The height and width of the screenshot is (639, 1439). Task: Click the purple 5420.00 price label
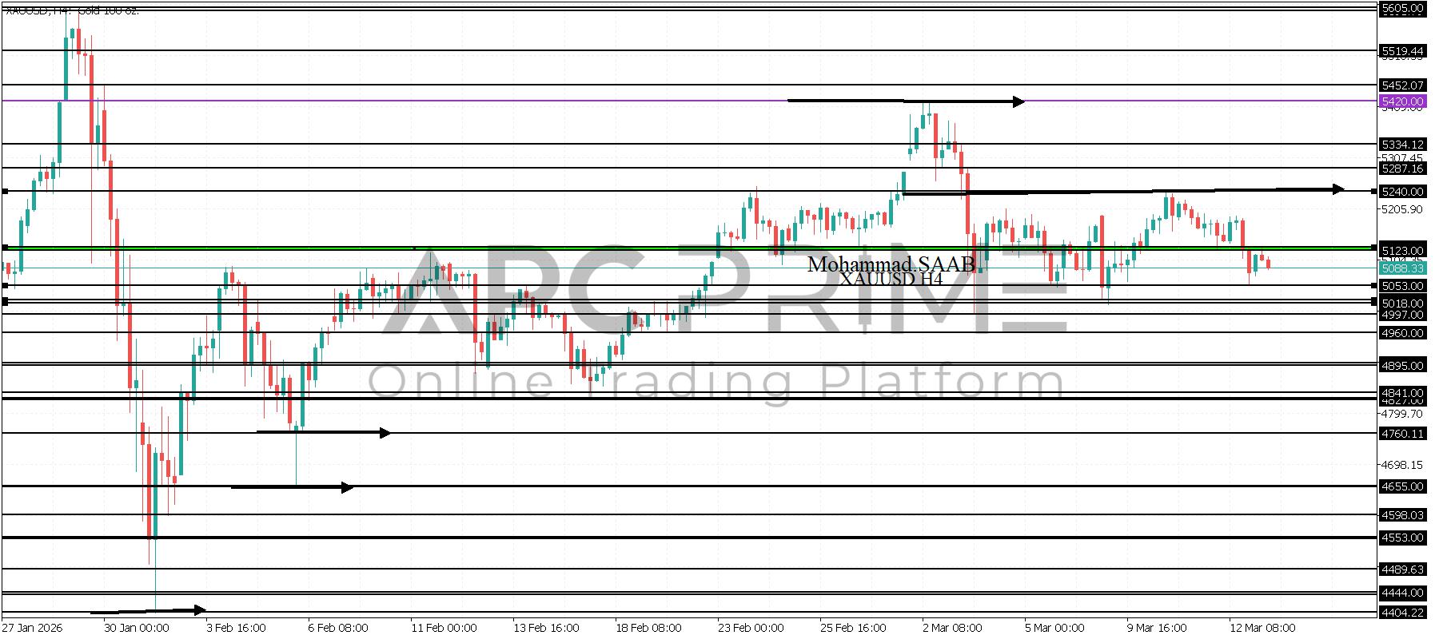(1402, 101)
